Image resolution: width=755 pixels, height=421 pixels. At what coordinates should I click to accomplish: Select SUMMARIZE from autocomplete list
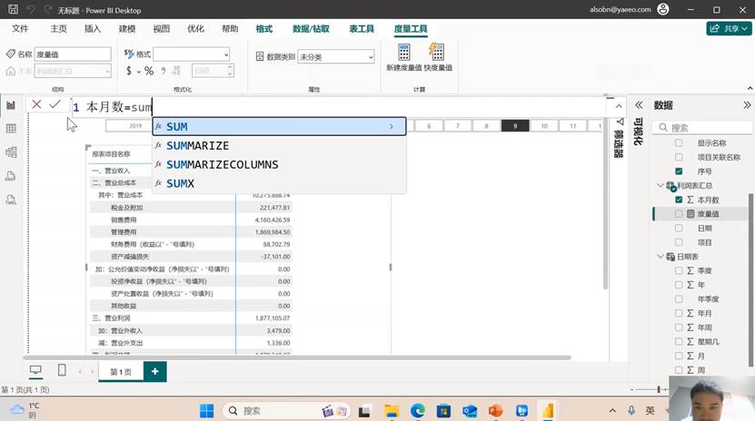point(279,145)
